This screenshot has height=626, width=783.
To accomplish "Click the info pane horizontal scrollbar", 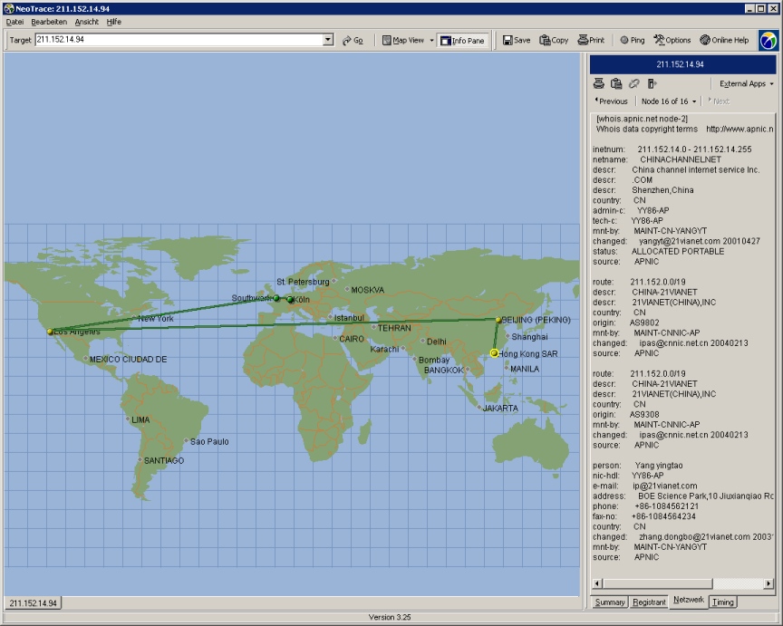I will [x=681, y=583].
